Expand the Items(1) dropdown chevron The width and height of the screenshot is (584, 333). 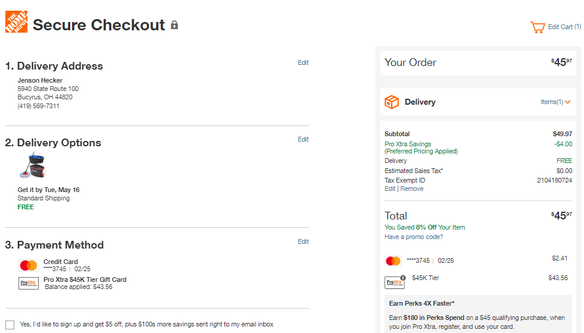point(567,102)
